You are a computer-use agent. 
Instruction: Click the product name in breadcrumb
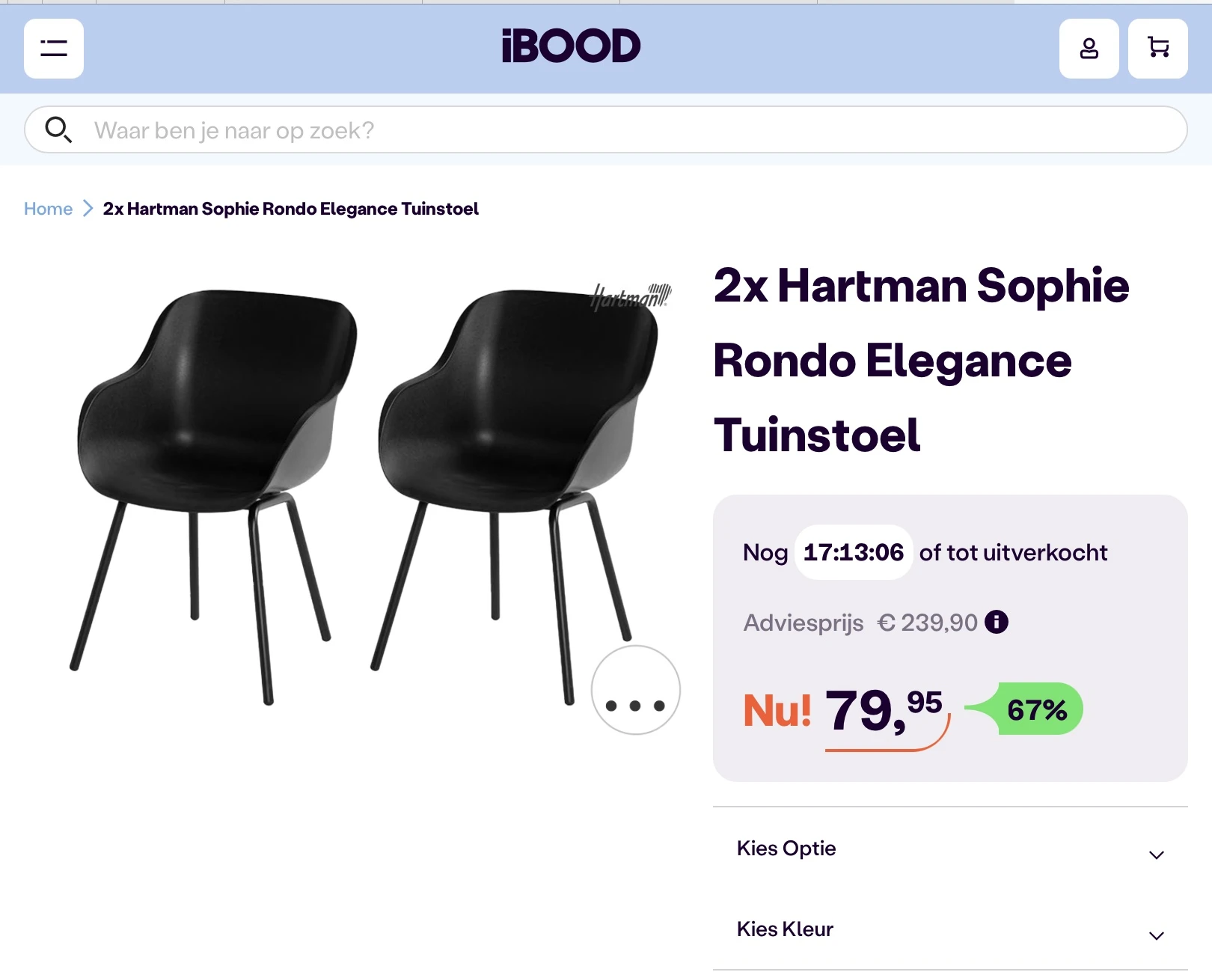(x=290, y=209)
